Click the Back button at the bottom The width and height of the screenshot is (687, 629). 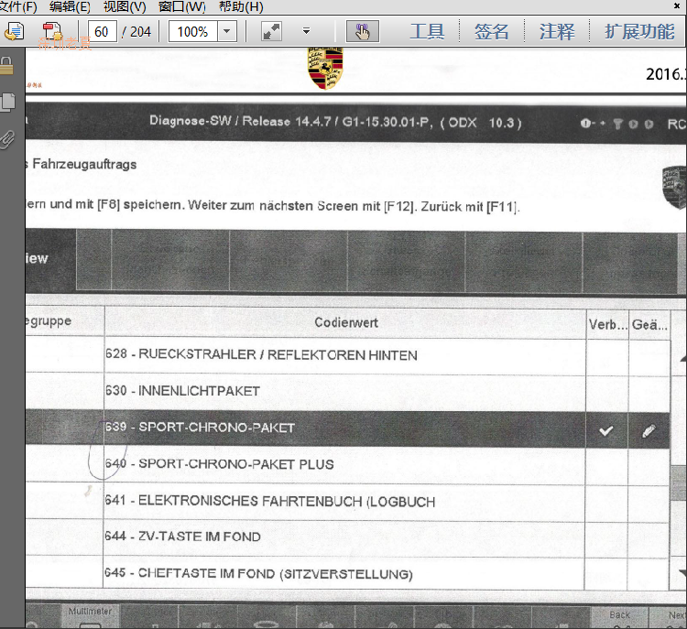(619, 618)
